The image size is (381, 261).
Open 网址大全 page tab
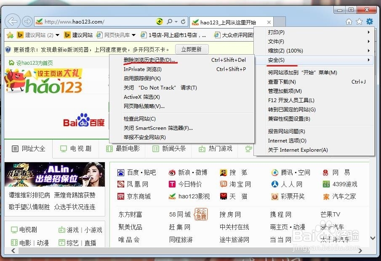29,148
